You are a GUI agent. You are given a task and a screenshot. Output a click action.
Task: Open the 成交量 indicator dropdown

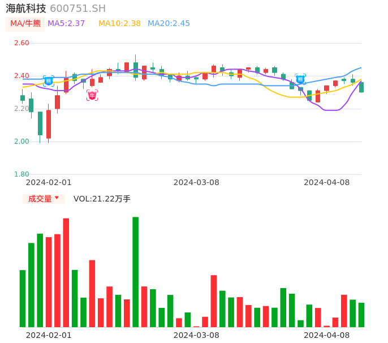[44, 199]
